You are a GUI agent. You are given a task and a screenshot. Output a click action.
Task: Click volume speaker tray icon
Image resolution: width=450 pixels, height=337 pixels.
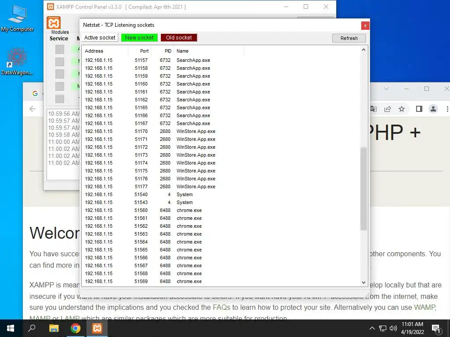coord(393,328)
